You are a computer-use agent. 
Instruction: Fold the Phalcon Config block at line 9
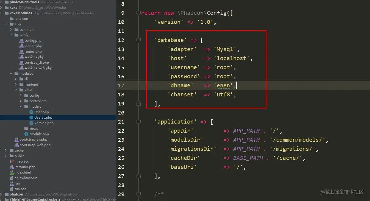click(138, 13)
